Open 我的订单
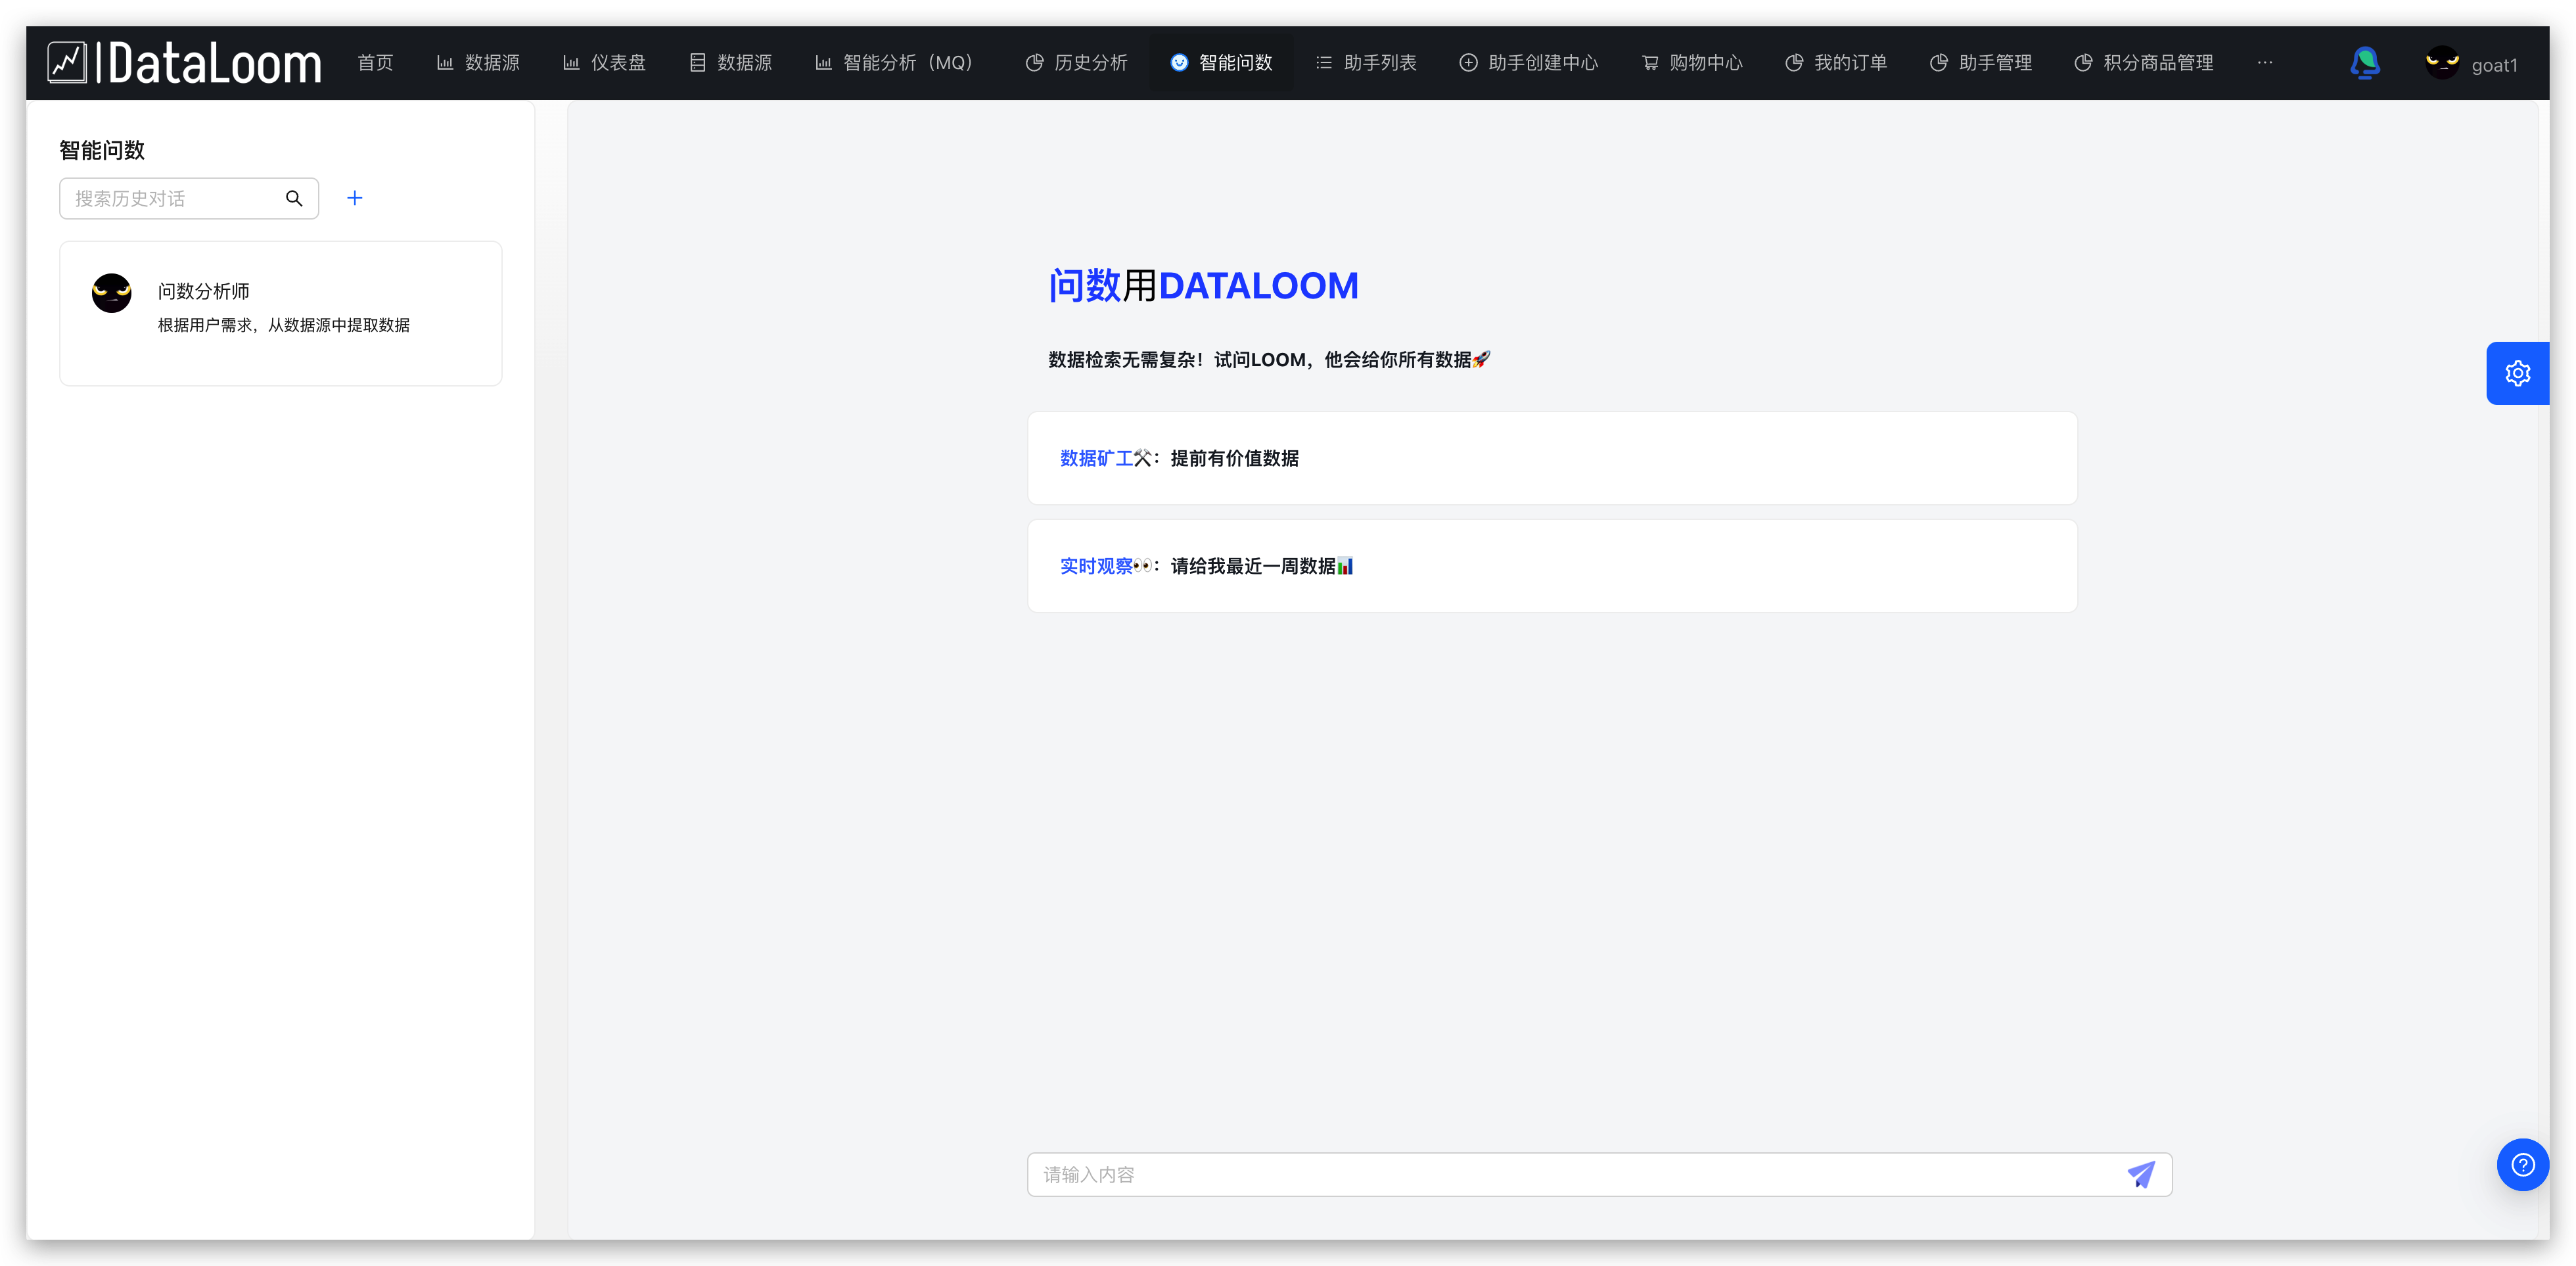2576x1266 pixels. click(1837, 63)
